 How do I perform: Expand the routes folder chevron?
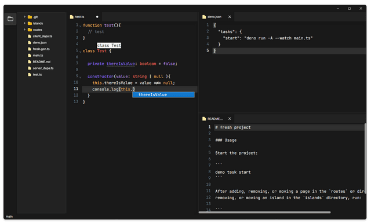click(24, 30)
